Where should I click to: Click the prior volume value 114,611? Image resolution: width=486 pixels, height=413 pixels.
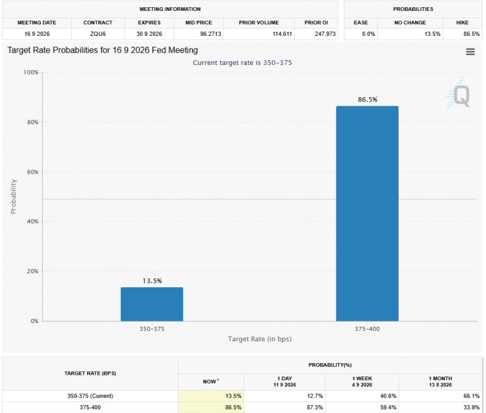click(x=282, y=34)
